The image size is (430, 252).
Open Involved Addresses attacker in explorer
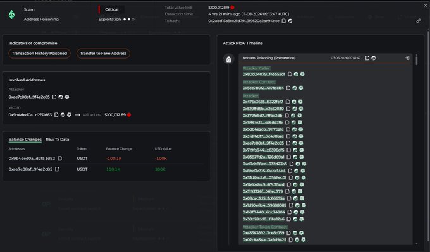click(x=61, y=97)
